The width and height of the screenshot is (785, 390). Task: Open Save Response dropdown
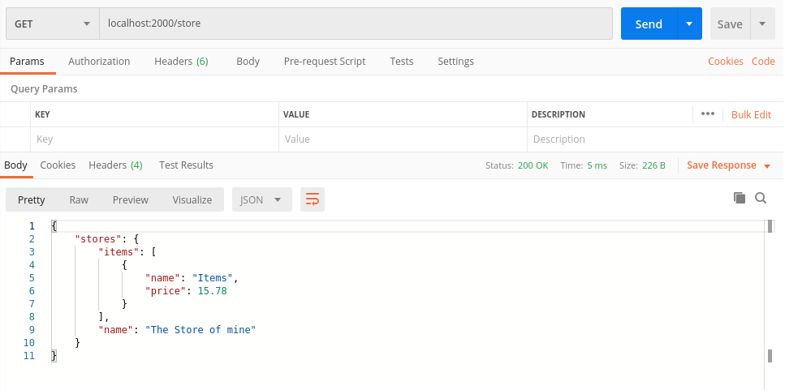click(728, 165)
